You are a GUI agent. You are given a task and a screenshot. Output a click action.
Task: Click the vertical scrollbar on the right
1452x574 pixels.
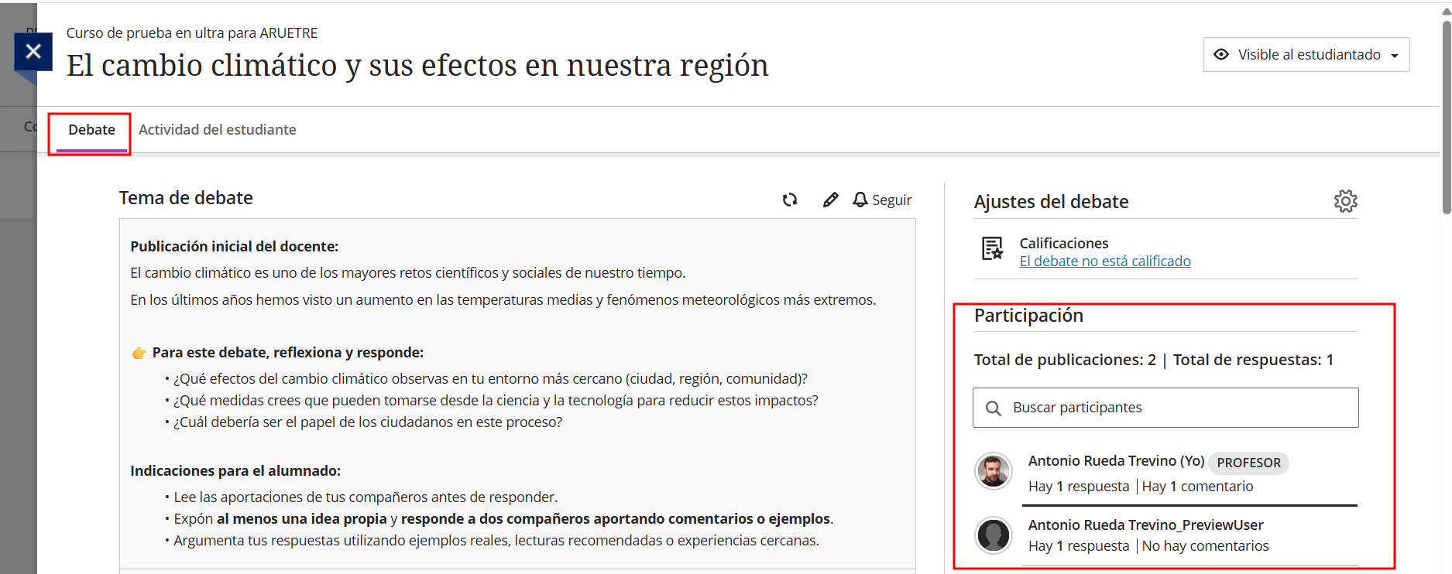pyautogui.click(x=1446, y=116)
